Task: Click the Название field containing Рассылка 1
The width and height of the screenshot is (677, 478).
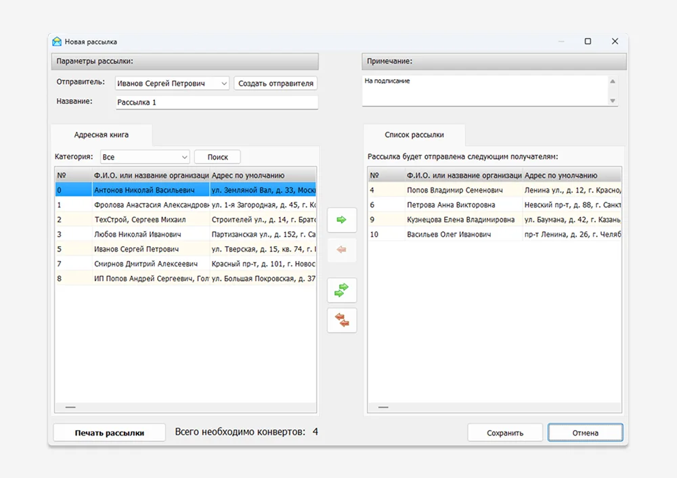Action: tap(217, 102)
